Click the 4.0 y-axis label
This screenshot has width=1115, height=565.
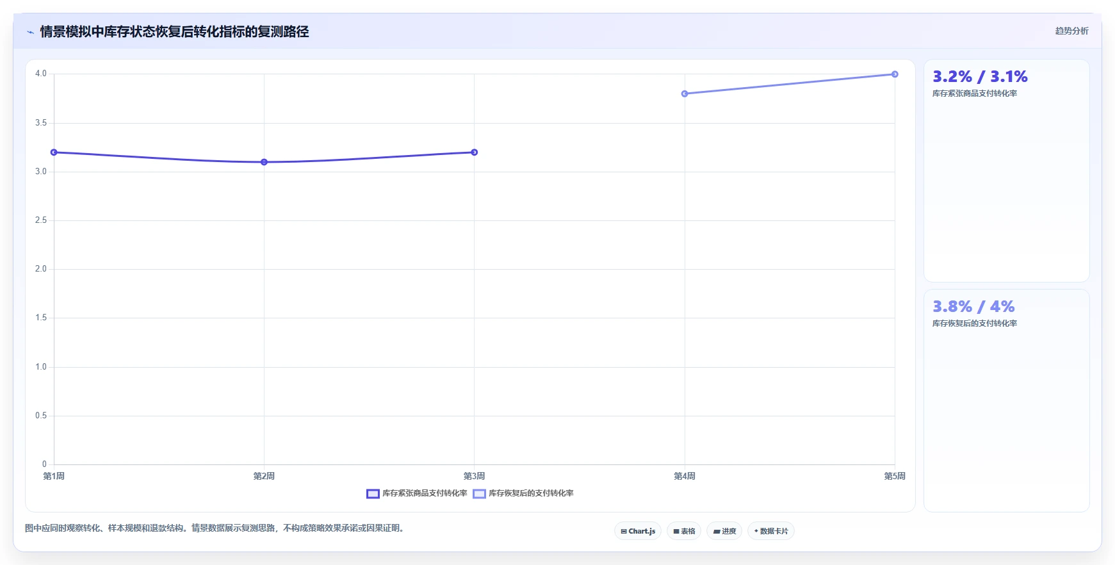[x=41, y=74]
